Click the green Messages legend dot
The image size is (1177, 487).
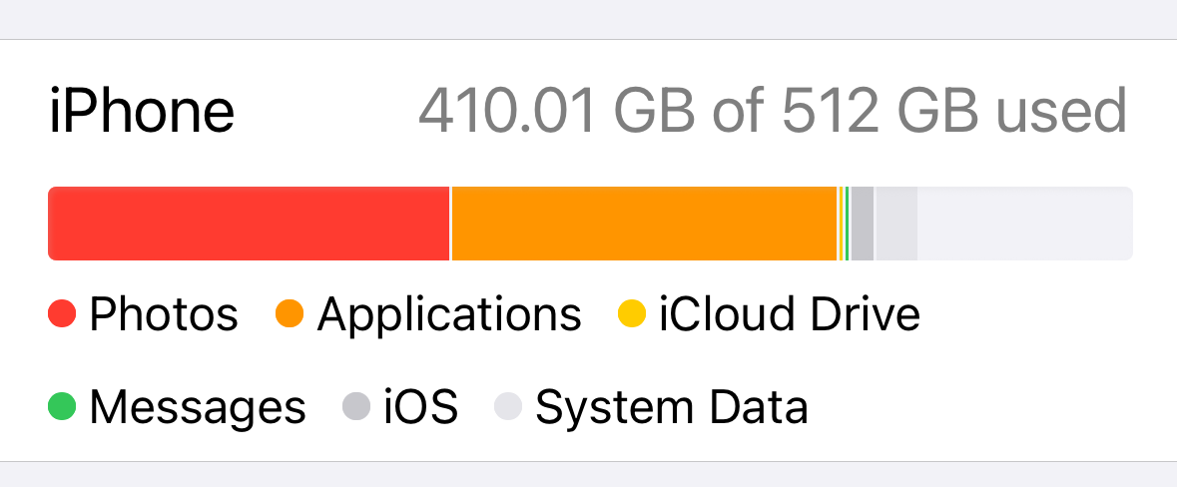(62, 407)
